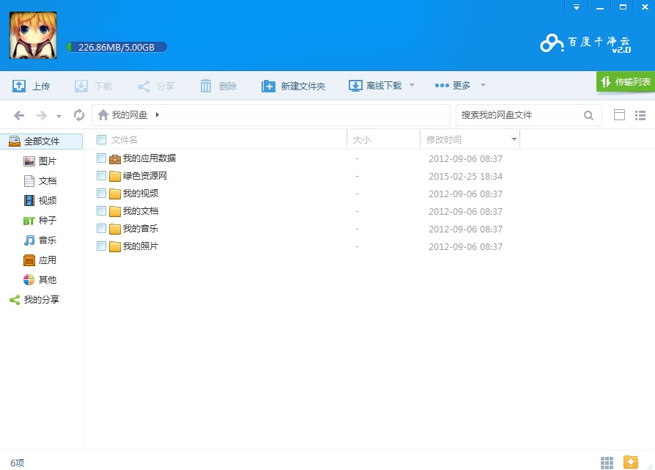
Task: Expand the 我的网盘 path arrow
Action: tap(157, 114)
